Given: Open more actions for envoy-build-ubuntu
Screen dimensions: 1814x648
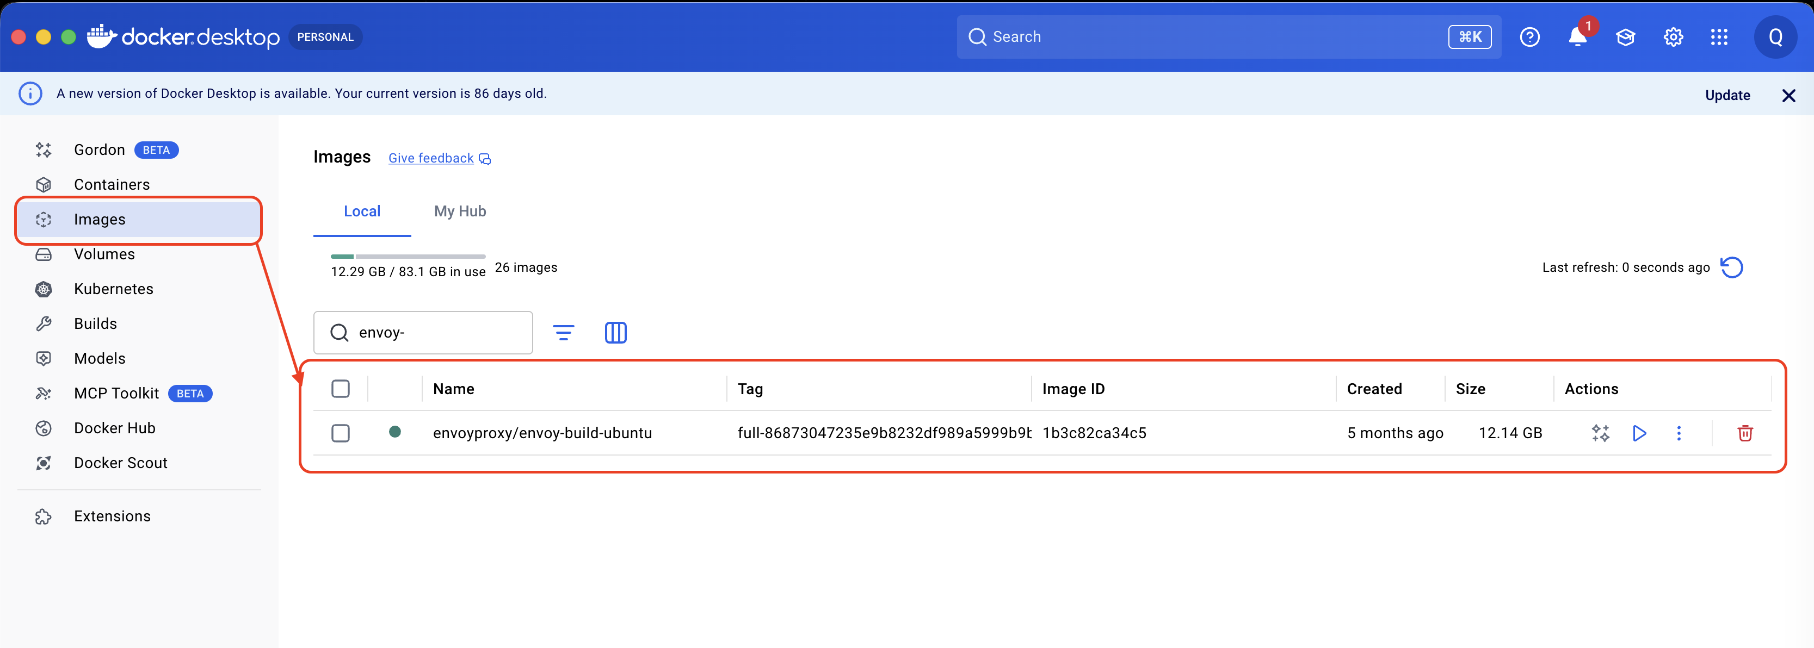Looking at the screenshot, I should [1679, 433].
